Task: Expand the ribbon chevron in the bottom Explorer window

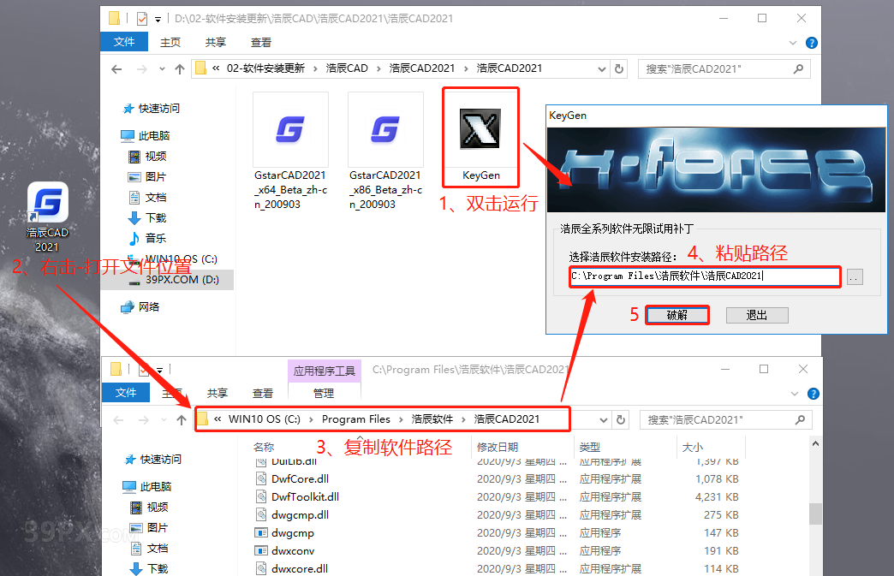Action: click(x=794, y=394)
